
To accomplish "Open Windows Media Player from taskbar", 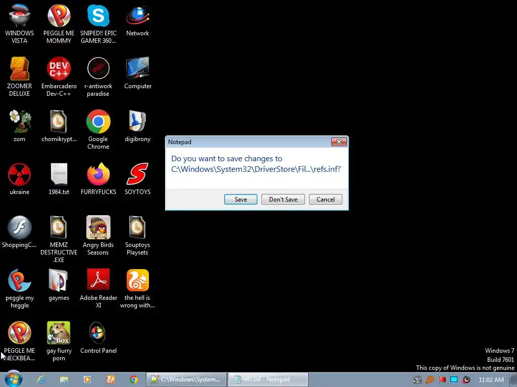I will coord(87,379).
